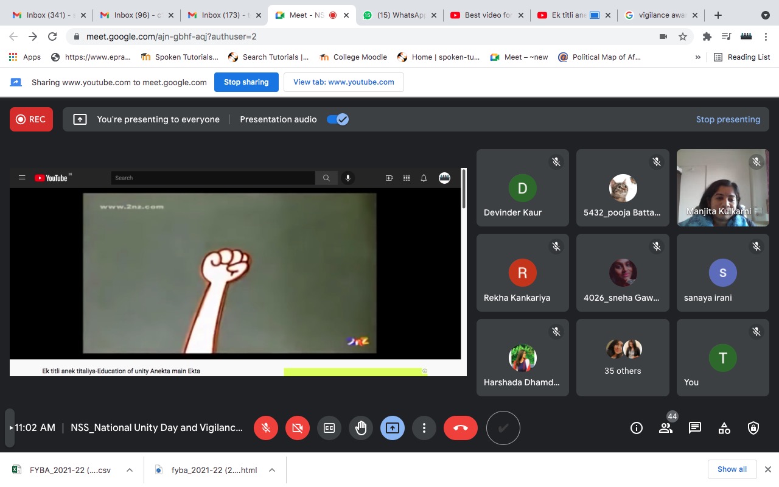
Task: Turn on captions
Action: click(x=329, y=428)
